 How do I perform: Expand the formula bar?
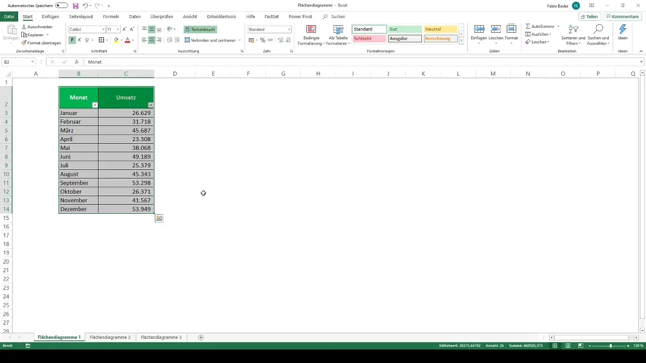[x=641, y=62]
